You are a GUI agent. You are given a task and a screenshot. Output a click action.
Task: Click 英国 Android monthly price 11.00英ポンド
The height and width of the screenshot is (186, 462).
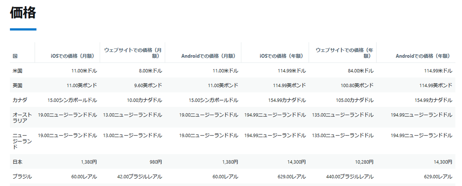click(x=223, y=85)
